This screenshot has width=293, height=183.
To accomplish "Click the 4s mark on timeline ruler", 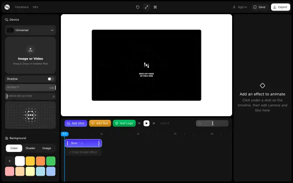I will coord(212,134).
